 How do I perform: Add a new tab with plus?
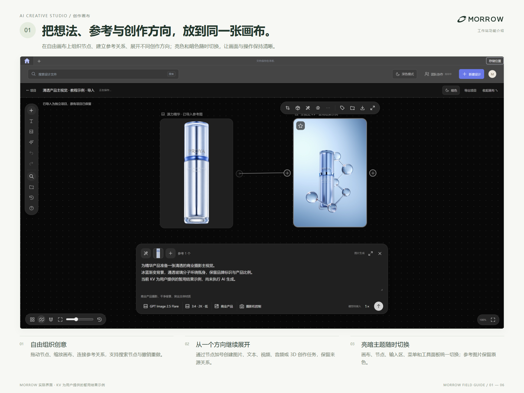[39, 61]
